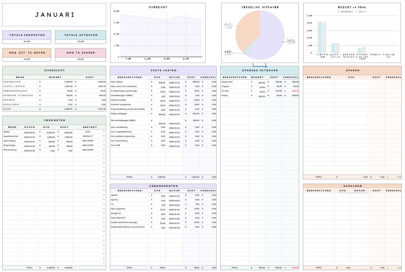The width and height of the screenshot is (405, 272).
Task: Select the Schulden section header
Action: tap(352, 186)
